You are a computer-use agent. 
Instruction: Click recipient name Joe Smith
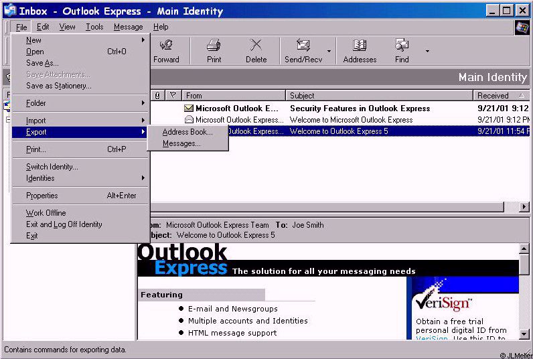click(307, 225)
